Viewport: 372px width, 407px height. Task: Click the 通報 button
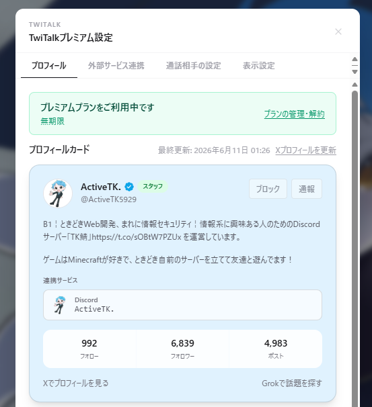coord(307,189)
